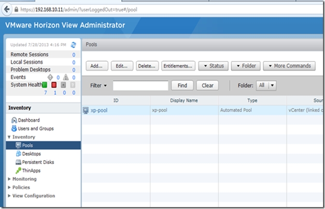Click the Add... pool button
The width and height of the screenshot is (325, 209).
(x=97, y=66)
